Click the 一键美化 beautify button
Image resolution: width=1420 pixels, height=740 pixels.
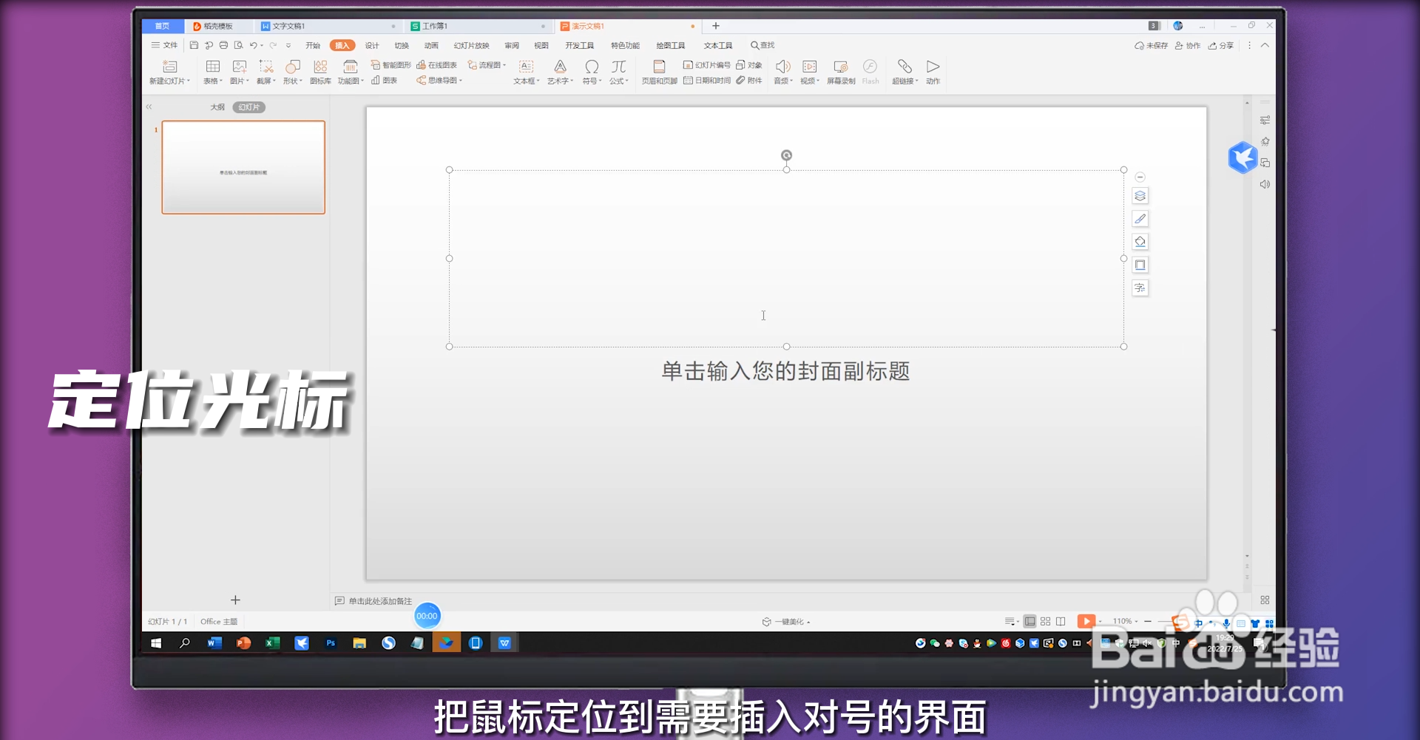click(786, 622)
